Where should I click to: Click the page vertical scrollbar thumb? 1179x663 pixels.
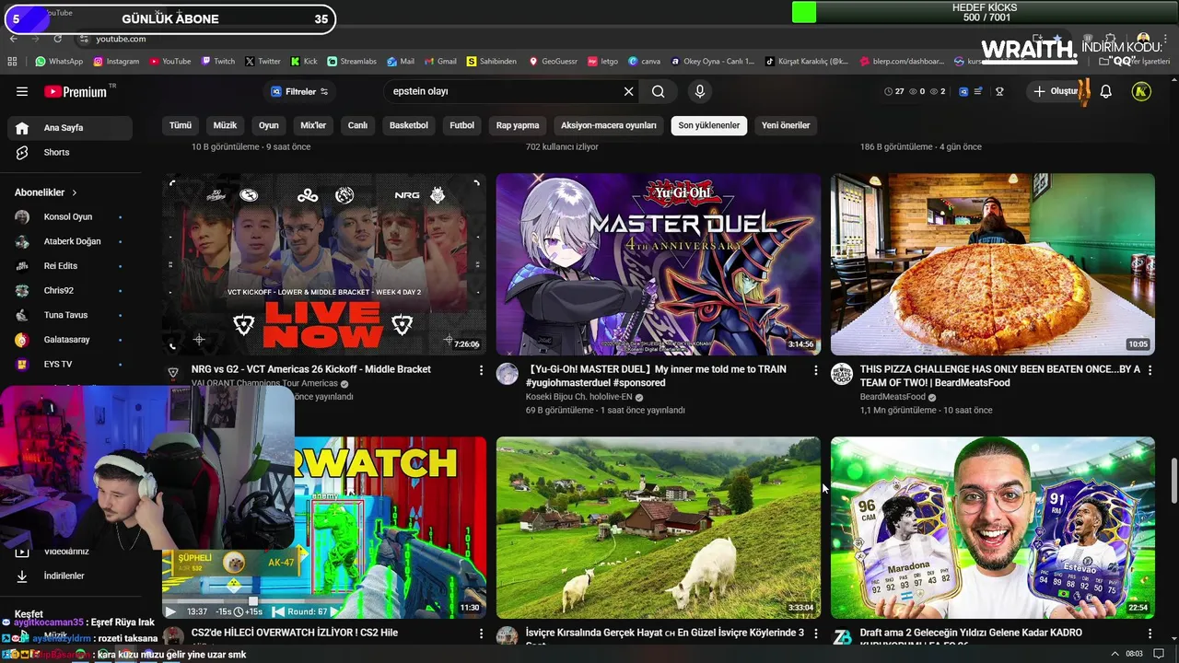click(x=1173, y=480)
